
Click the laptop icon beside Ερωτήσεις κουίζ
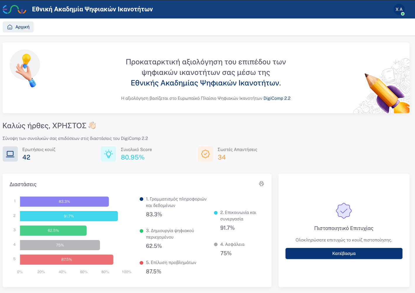10,154
